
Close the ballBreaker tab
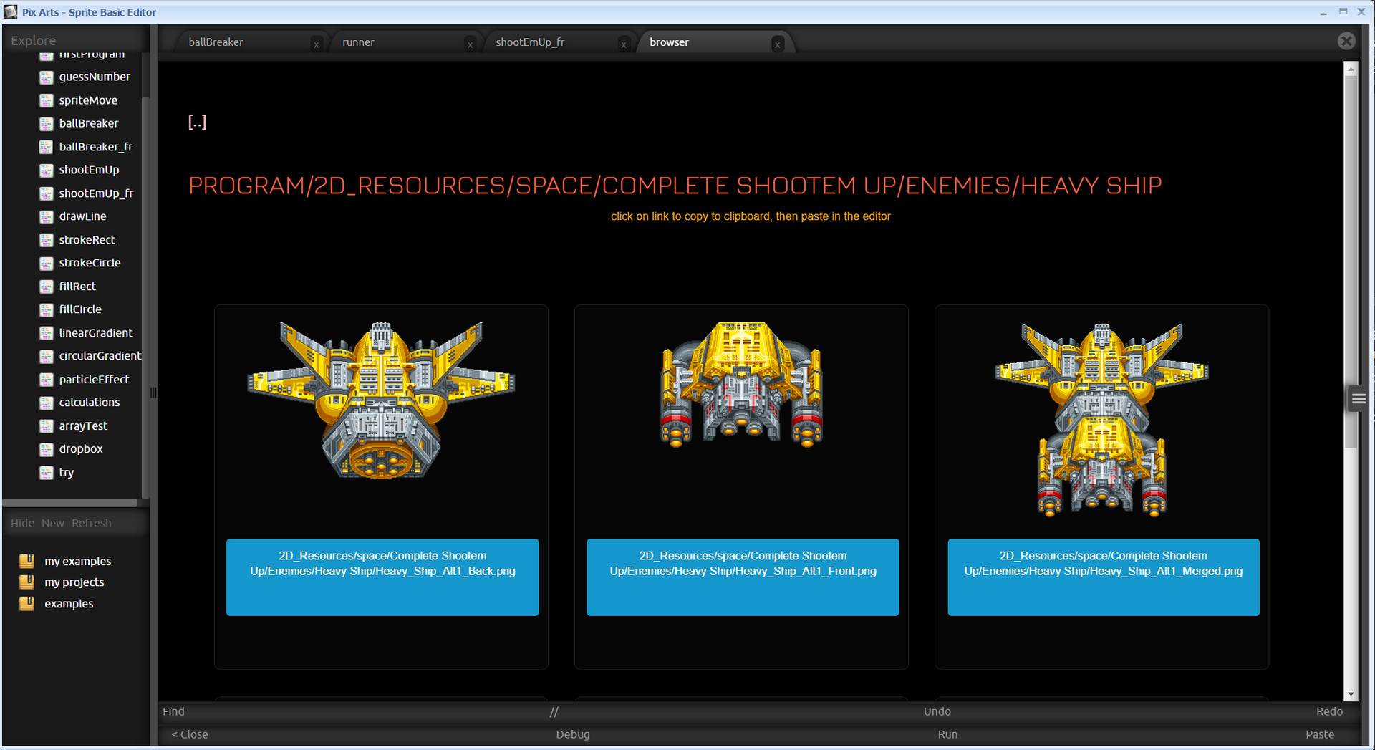pyautogui.click(x=316, y=44)
